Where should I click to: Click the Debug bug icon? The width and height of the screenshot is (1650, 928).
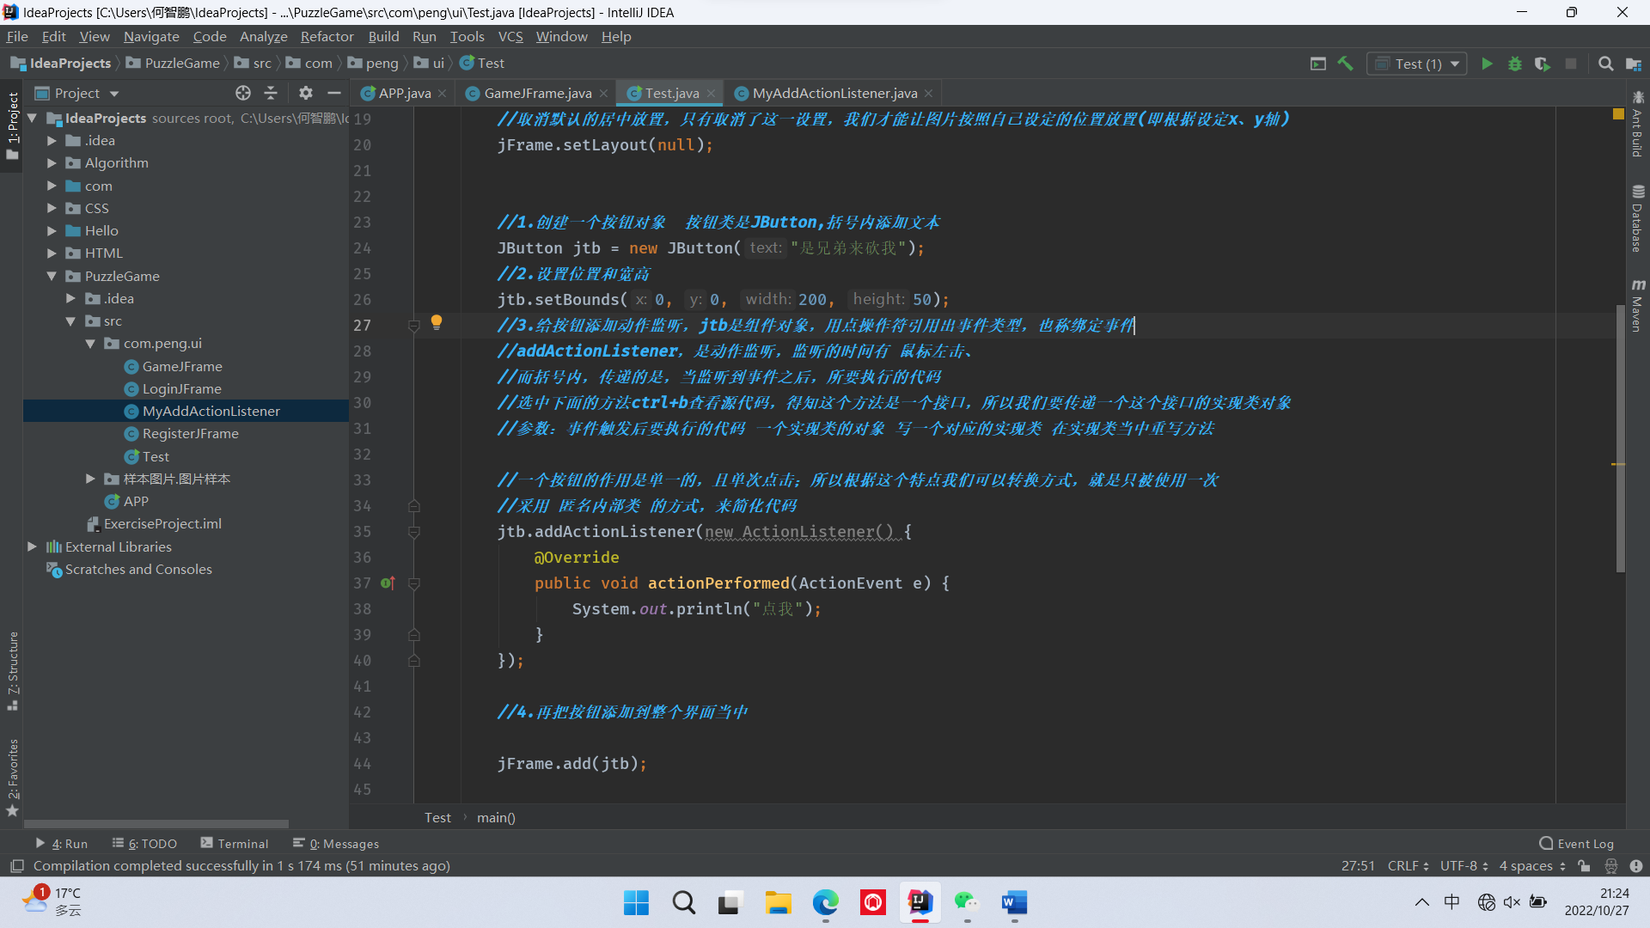click(x=1515, y=64)
